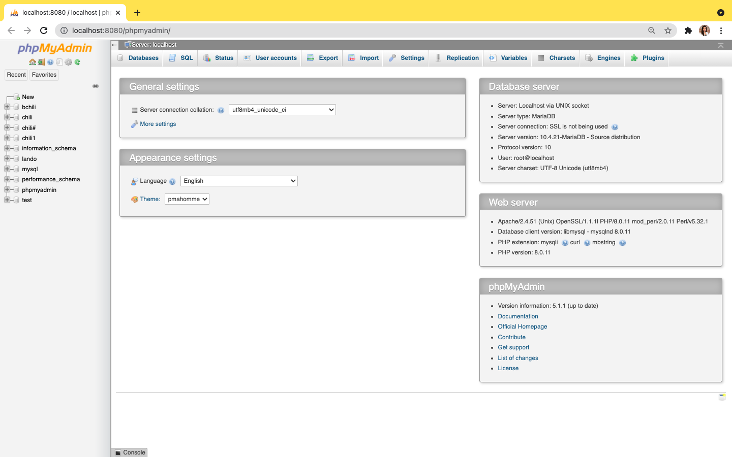732x457 pixels.
Task: Open the Console bar at bottom
Action: coord(130,452)
